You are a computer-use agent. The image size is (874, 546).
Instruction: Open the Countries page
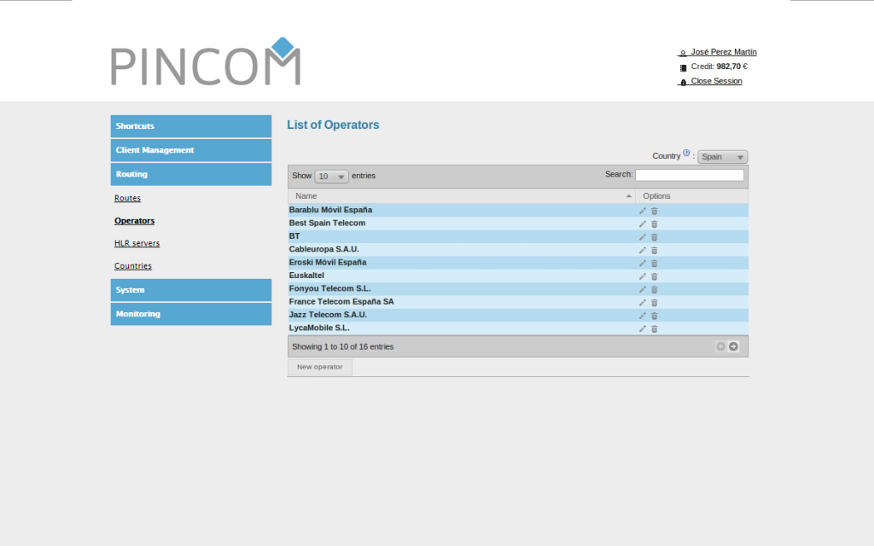click(x=133, y=266)
